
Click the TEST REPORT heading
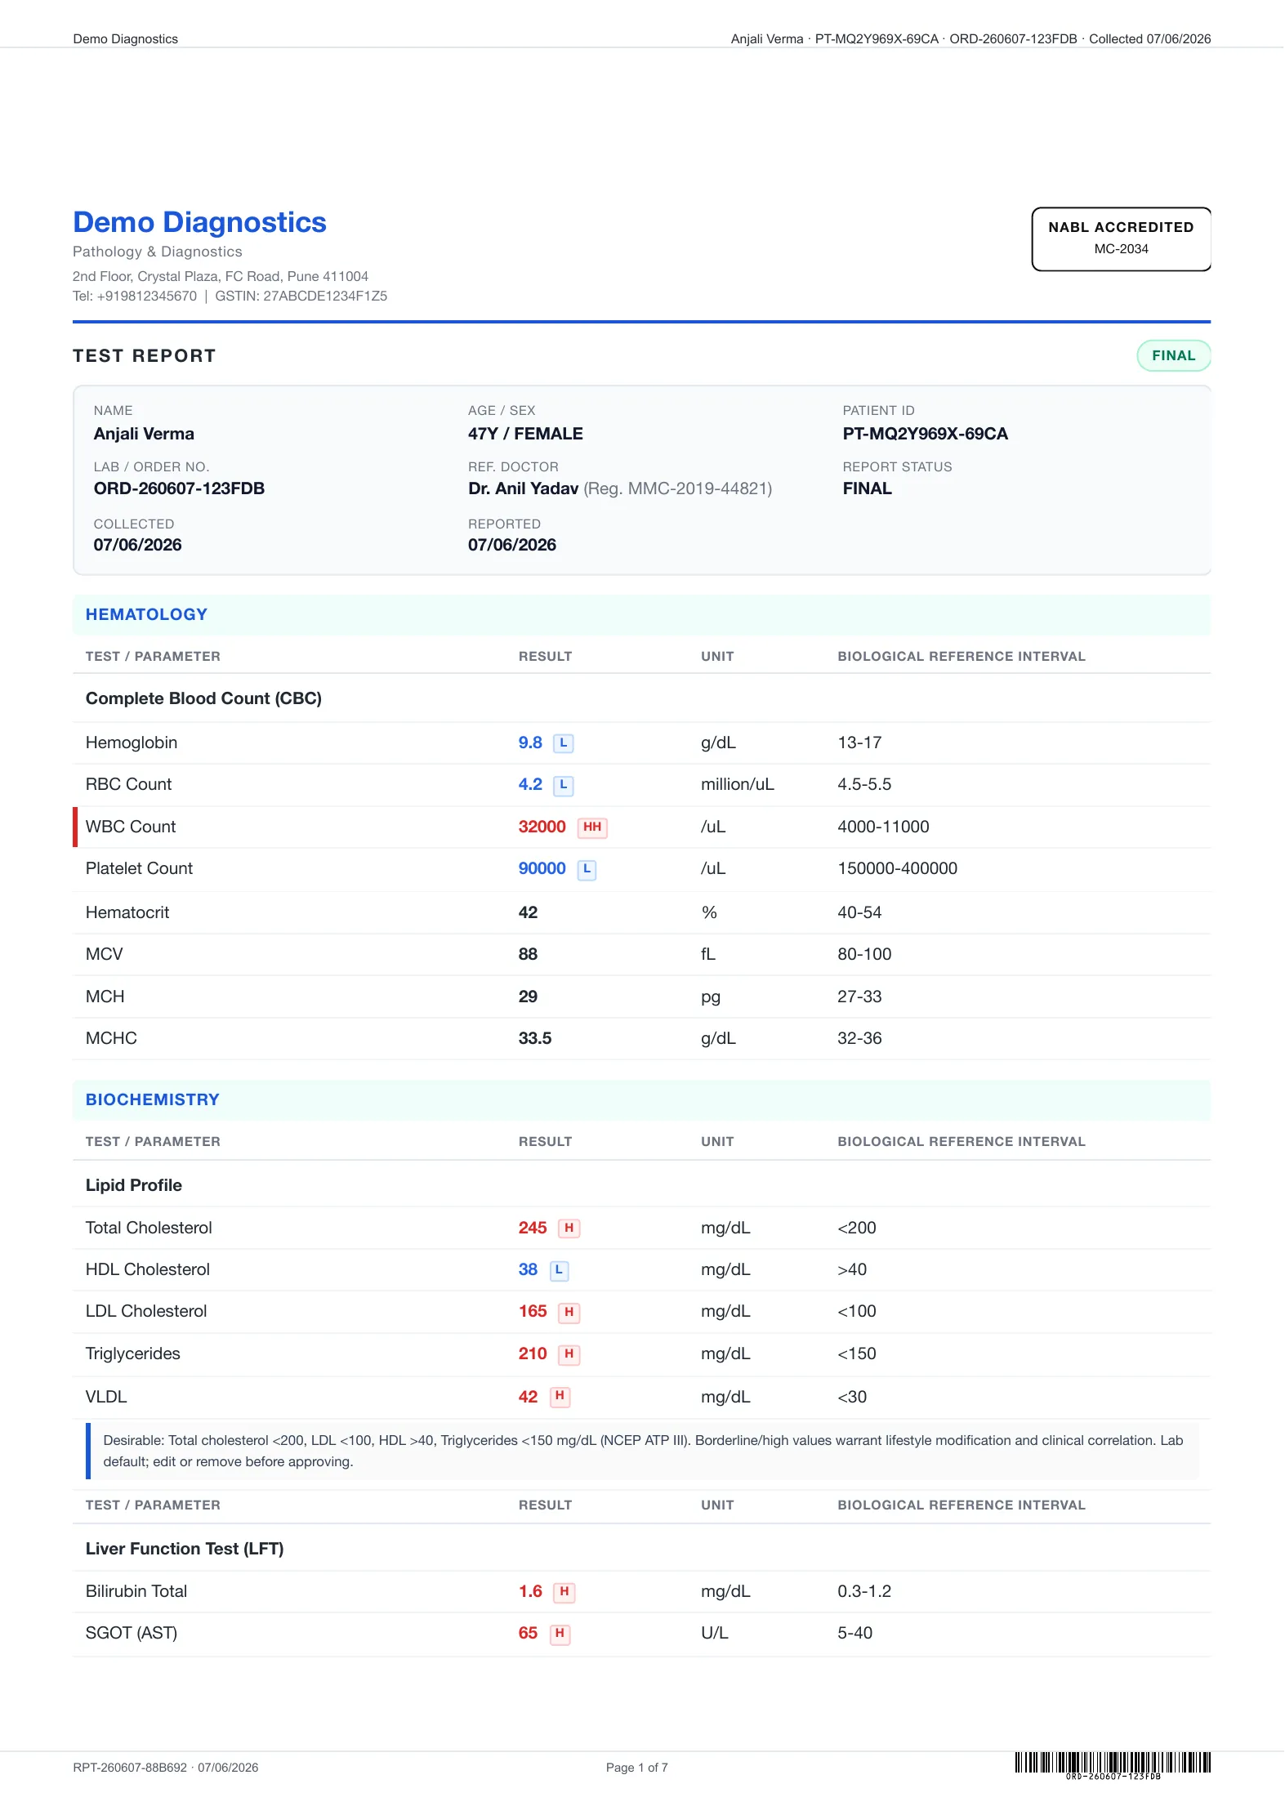tap(145, 355)
